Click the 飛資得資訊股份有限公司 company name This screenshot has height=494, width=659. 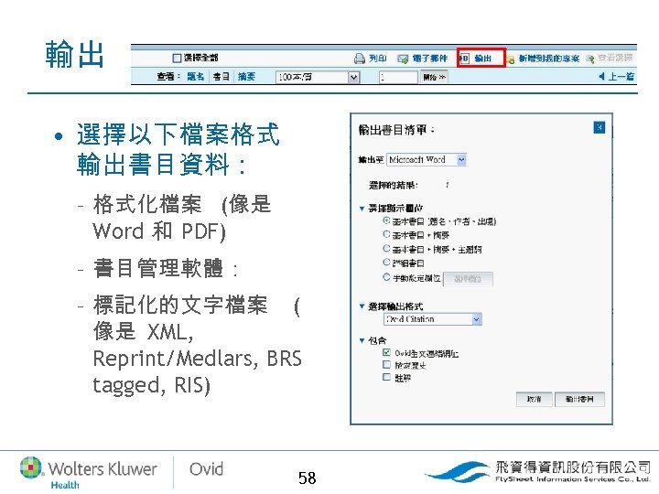point(573,467)
